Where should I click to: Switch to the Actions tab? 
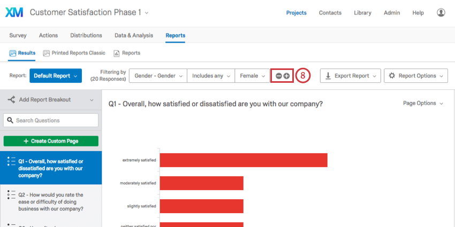pyautogui.click(x=48, y=35)
